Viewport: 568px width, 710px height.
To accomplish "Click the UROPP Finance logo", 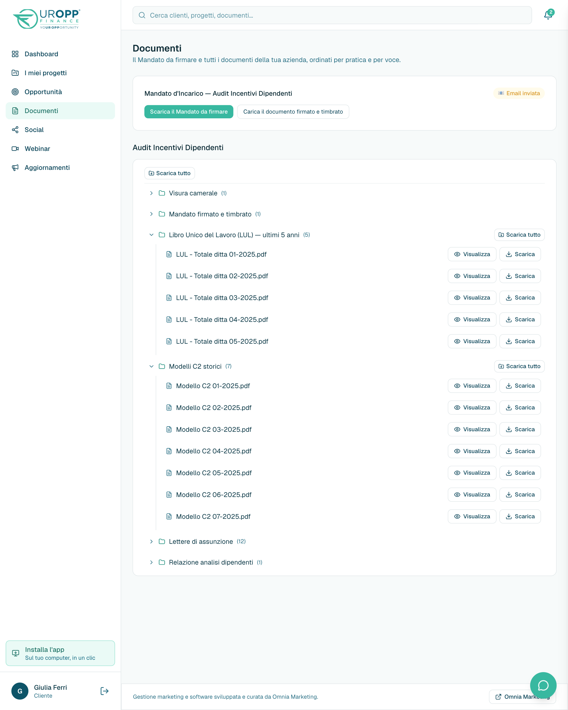I will click(47, 19).
